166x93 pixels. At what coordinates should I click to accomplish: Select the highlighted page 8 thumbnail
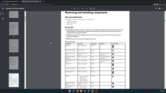click(14, 80)
